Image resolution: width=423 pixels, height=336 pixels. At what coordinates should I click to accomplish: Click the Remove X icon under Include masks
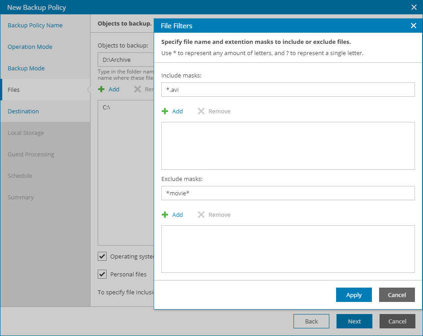[x=201, y=111]
